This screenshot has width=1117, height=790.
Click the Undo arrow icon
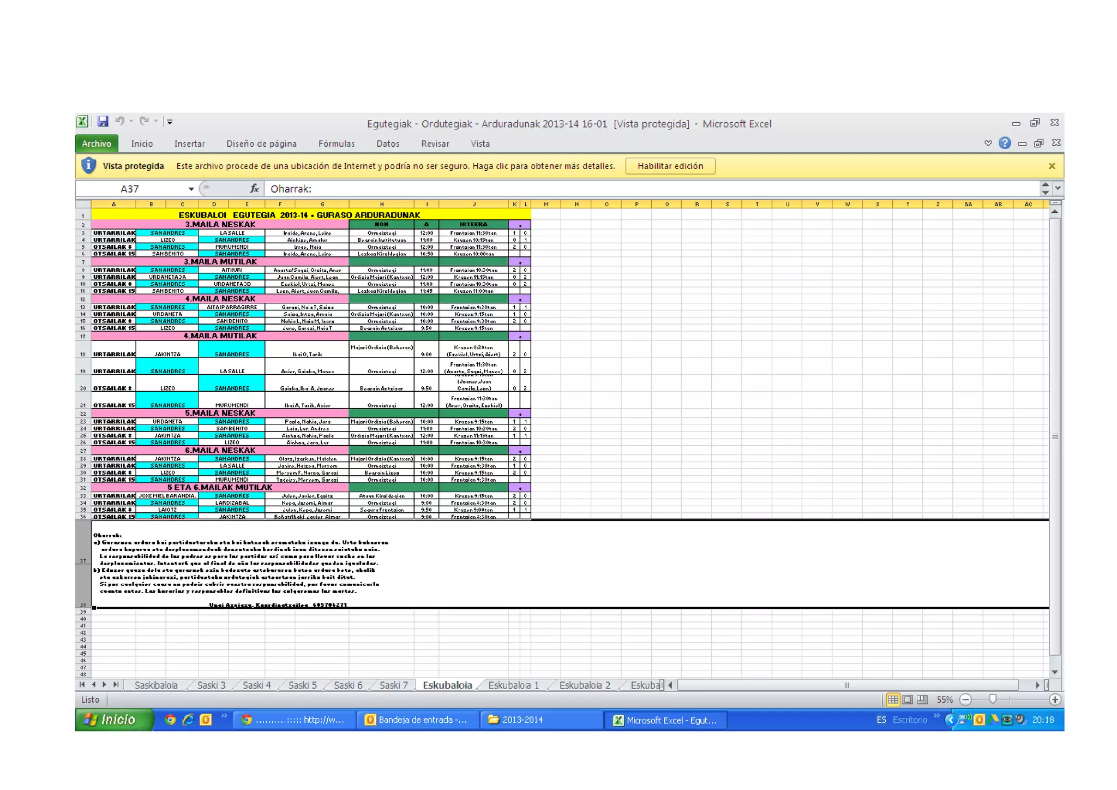(x=119, y=122)
